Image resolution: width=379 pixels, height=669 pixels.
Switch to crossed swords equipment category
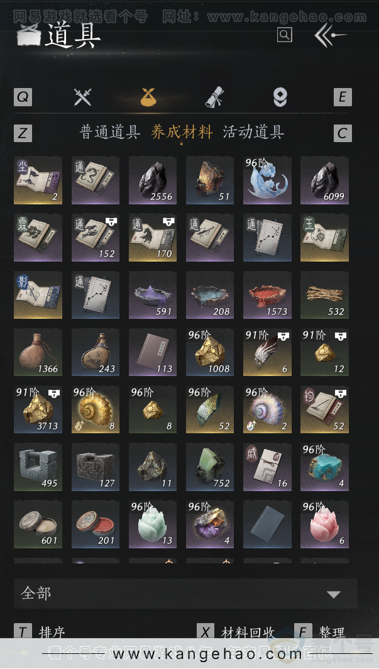[x=82, y=97]
